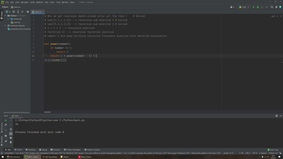Screen dimensions: 283x159
Task: Run main with the green play icon in toolbar
Action: point(253,7)
